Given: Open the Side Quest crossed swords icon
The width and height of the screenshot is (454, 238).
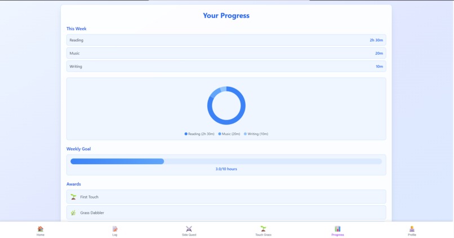Looking at the screenshot, I should point(189,229).
